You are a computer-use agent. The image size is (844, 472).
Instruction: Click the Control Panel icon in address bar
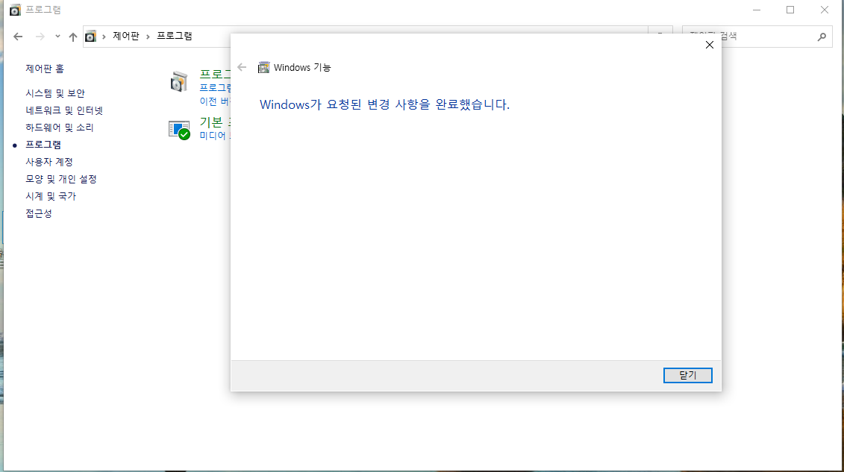pyautogui.click(x=90, y=36)
